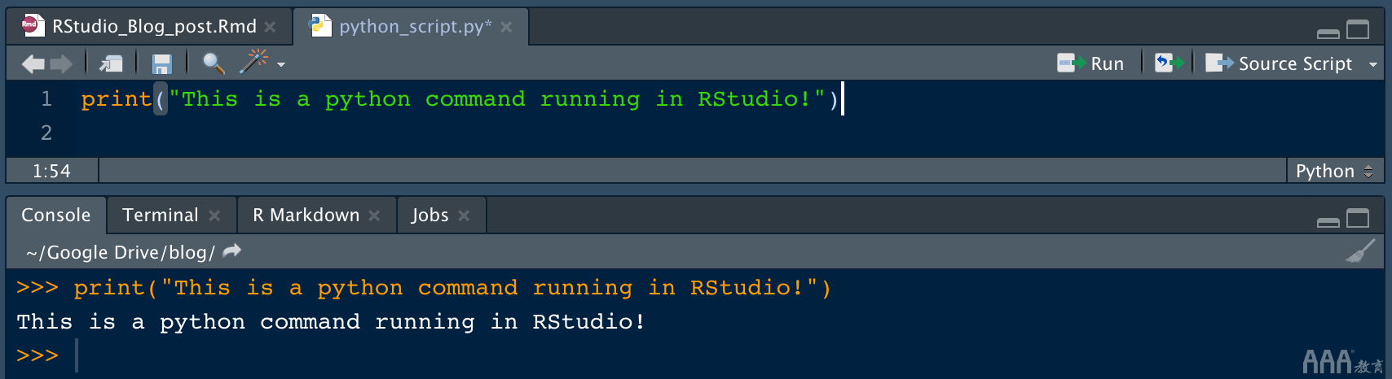Click the Source Script button
1392x379 pixels.
[1280, 63]
